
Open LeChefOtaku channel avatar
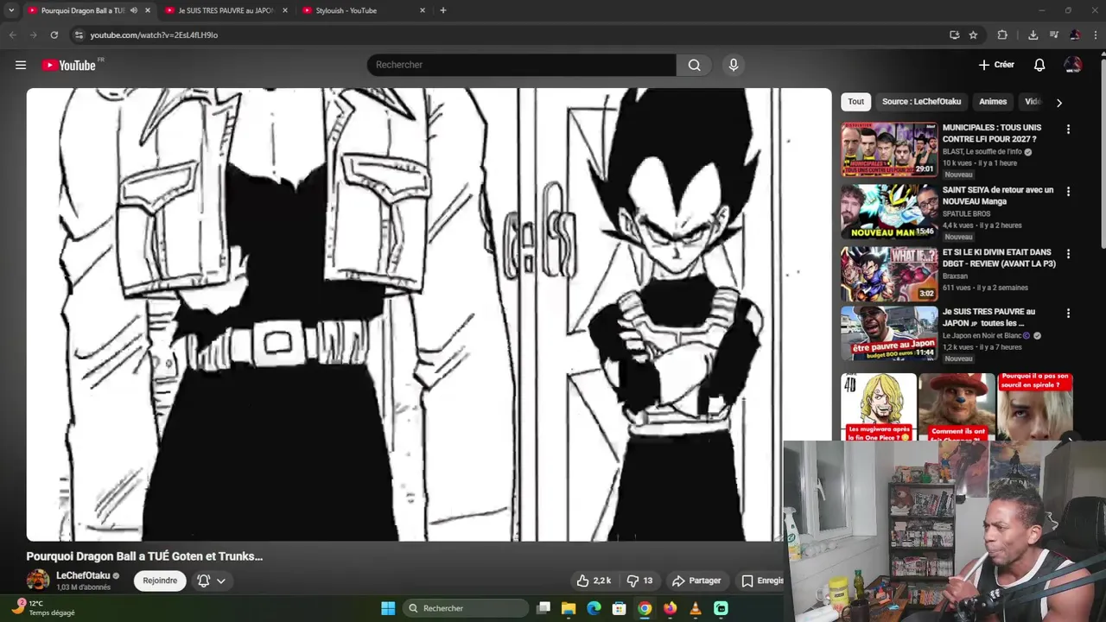pyautogui.click(x=38, y=581)
